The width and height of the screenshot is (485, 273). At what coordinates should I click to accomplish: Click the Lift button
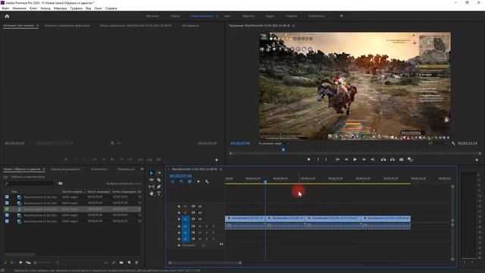[383, 159]
